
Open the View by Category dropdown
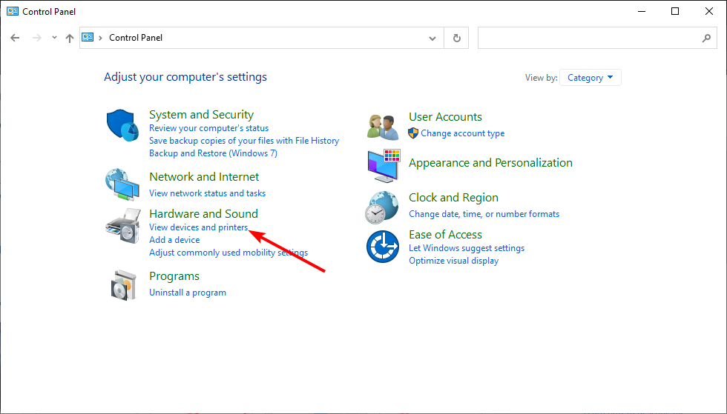[591, 78]
